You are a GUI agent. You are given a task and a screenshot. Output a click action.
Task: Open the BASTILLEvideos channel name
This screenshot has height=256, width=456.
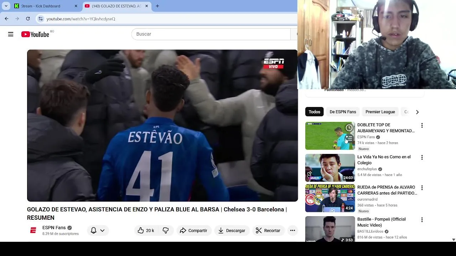point(370,231)
